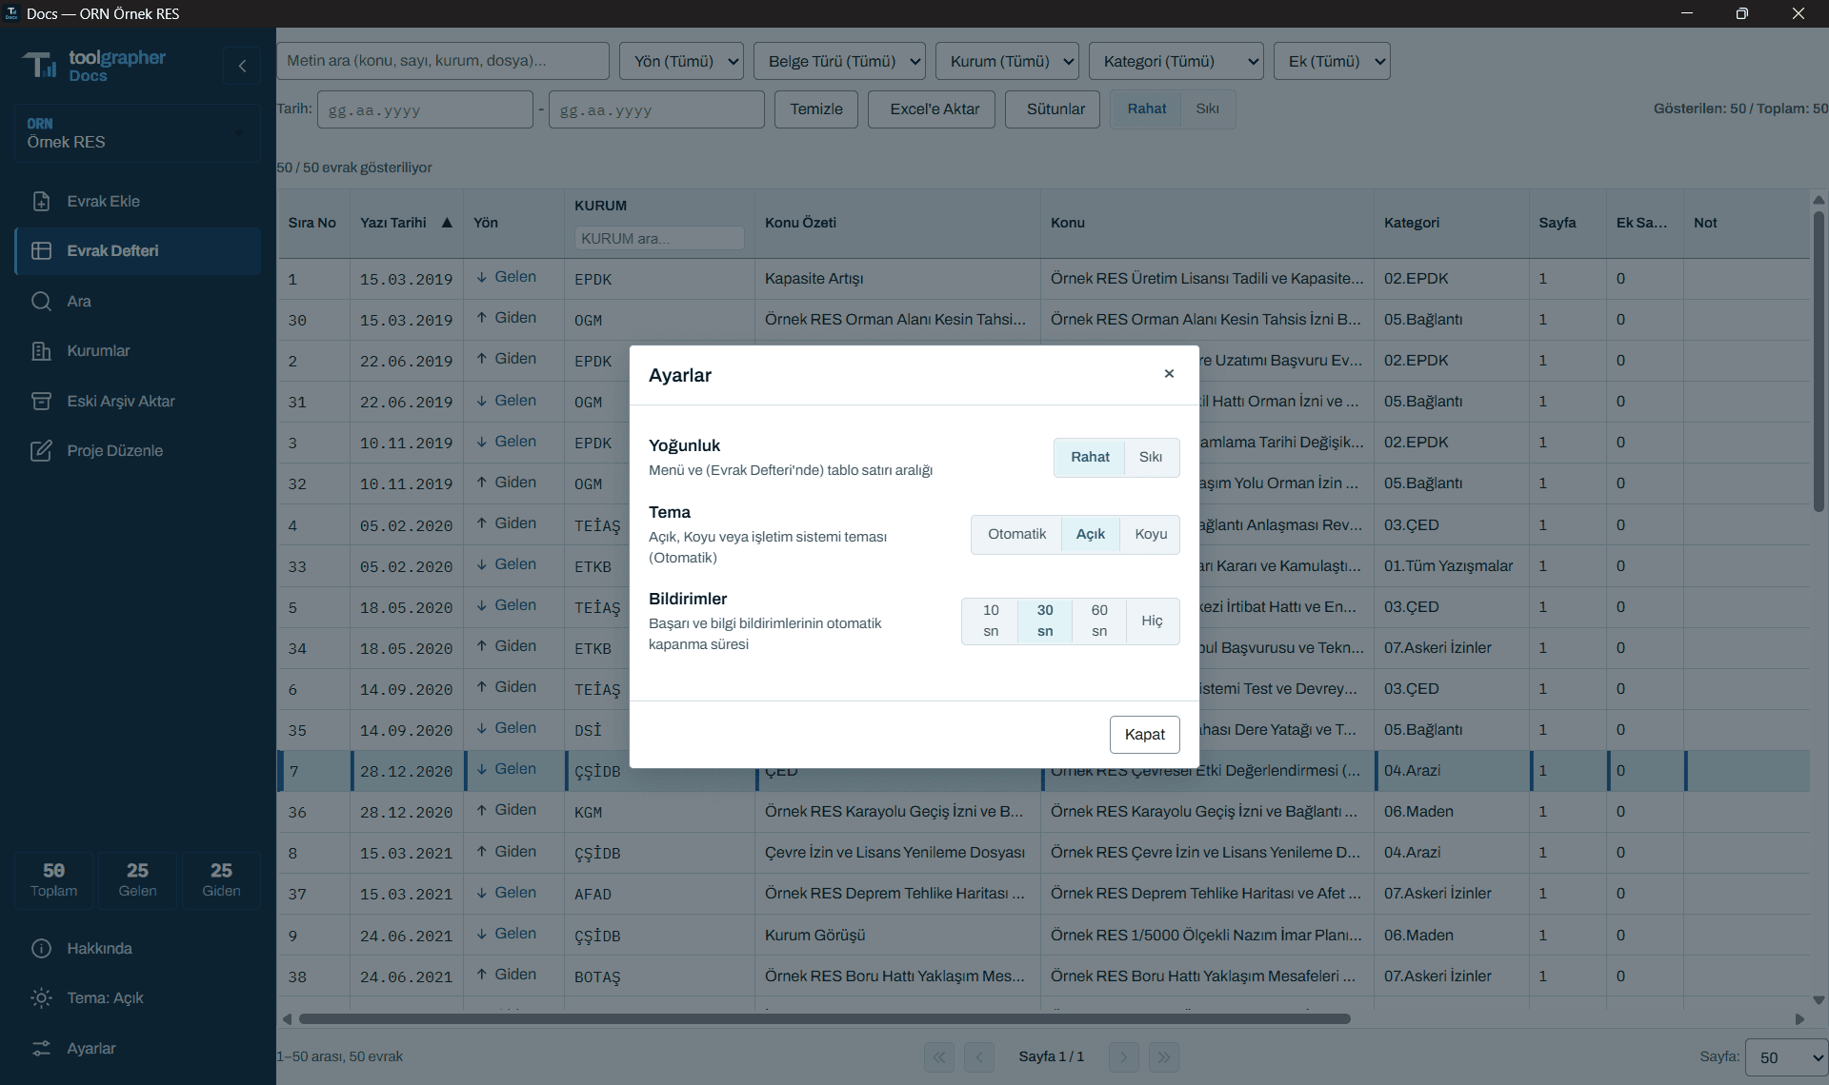Open Hakkında info in sidebar
Image resolution: width=1829 pixels, height=1085 pixels.
[x=137, y=949]
